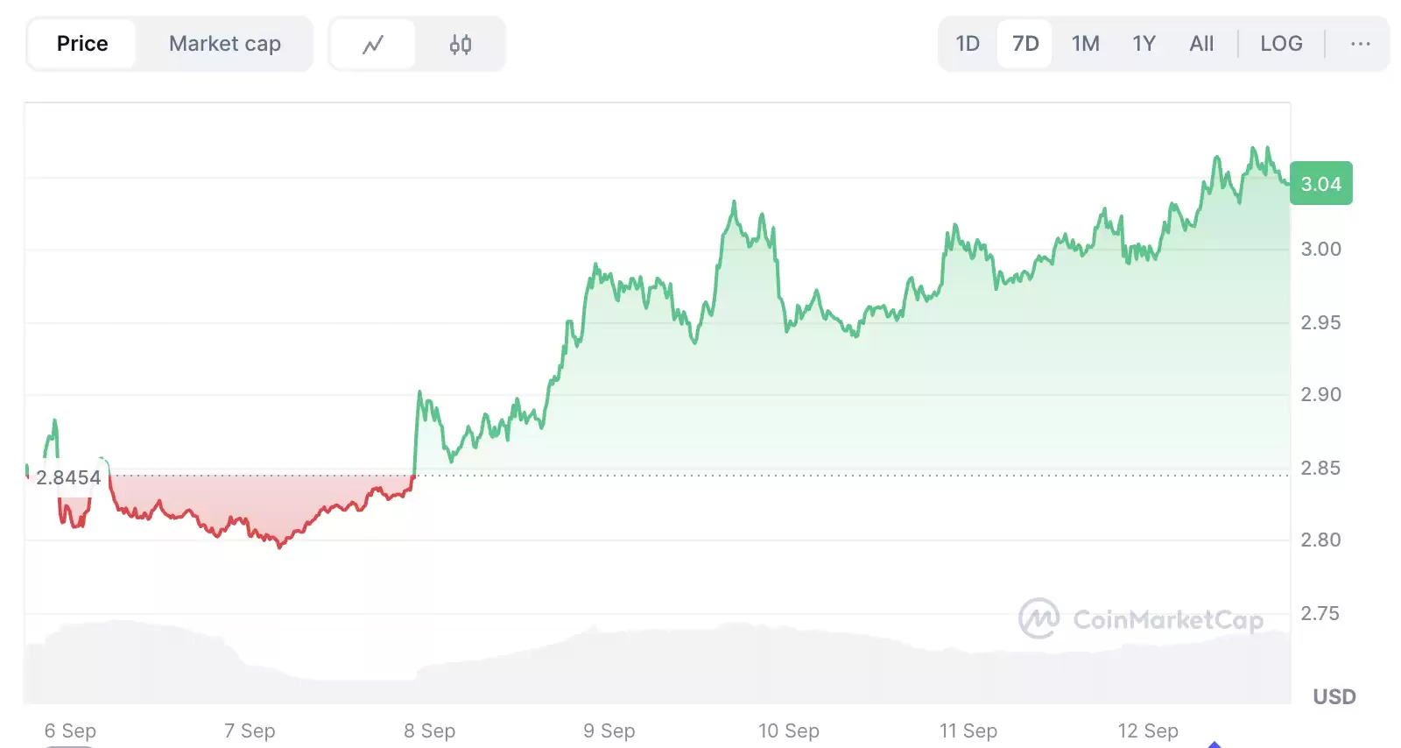
Task: Open the additional chart settings dropdown
Action: (x=1360, y=43)
